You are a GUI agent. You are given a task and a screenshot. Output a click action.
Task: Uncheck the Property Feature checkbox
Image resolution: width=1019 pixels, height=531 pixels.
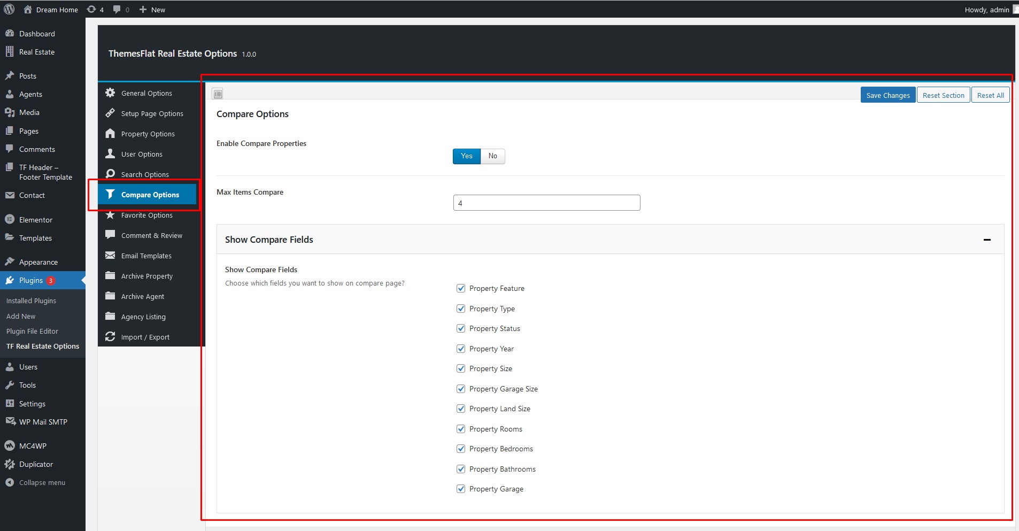click(x=461, y=288)
